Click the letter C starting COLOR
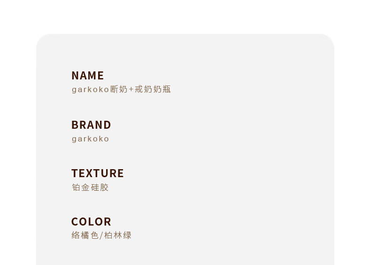This screenshot has height=265, width=371. 75,222
